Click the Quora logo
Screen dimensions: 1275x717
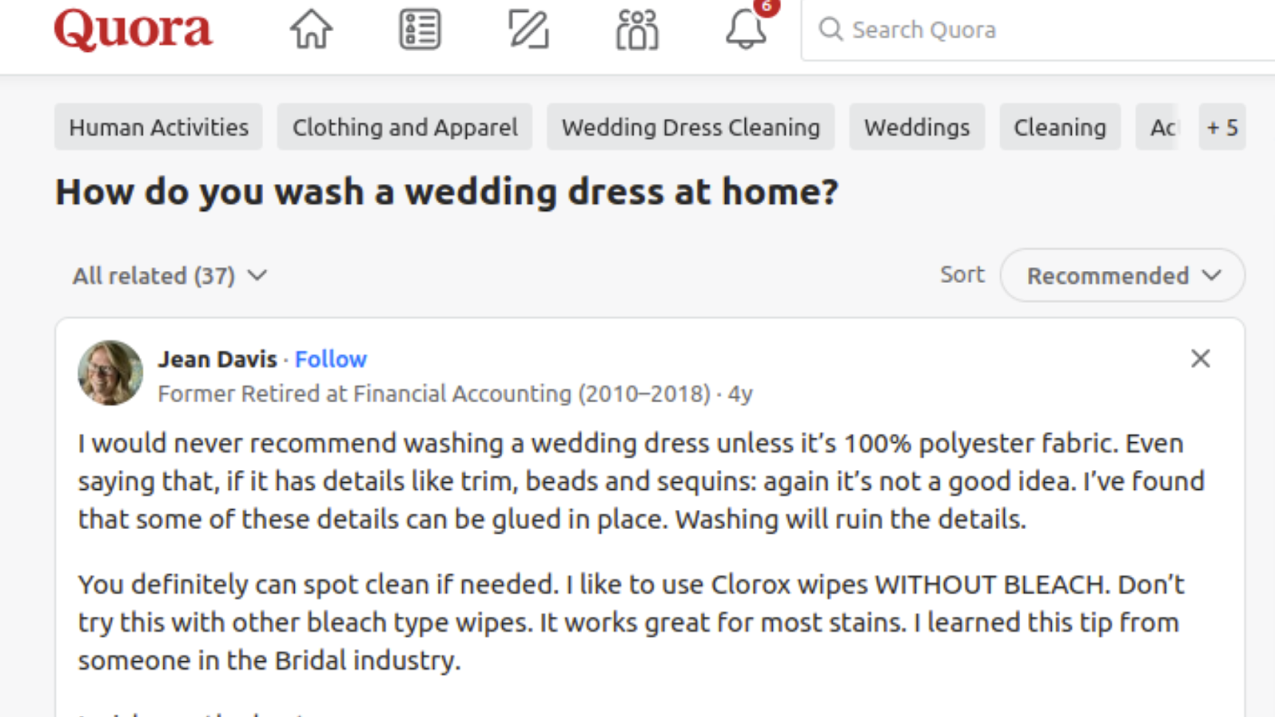pos(133,30)
